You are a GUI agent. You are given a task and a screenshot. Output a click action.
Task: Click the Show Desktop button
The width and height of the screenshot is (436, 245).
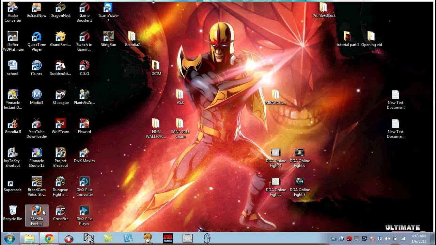434,239
